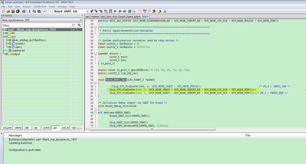The width and height of the screenshot is (306, 164).
Task: Click highlighted Chip_SCU_PinMuxSet line 59
Action: click(x=183, y=90)
